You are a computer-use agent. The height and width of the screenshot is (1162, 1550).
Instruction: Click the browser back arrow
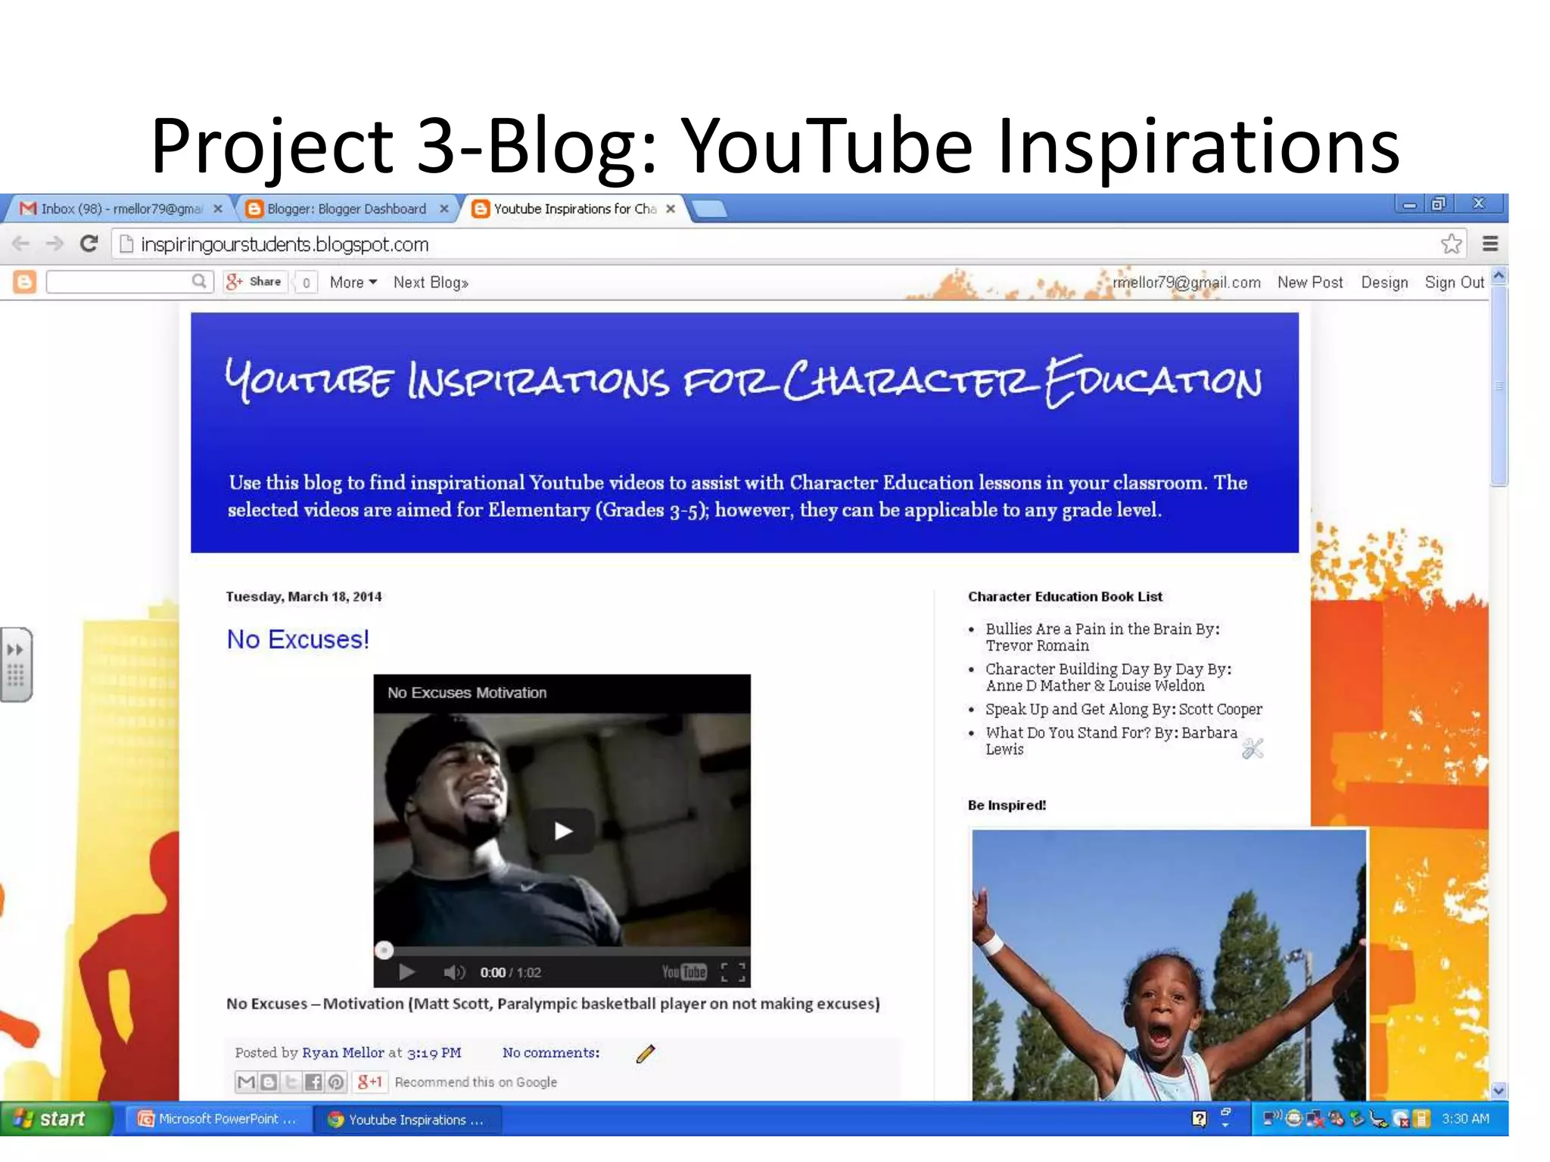point(21,244)
